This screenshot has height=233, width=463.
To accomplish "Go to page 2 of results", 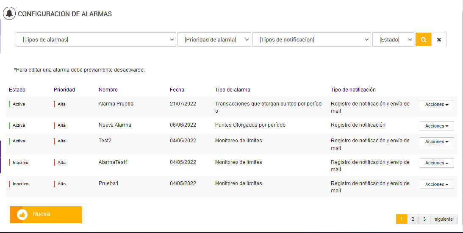I will [x=413, y=219].
